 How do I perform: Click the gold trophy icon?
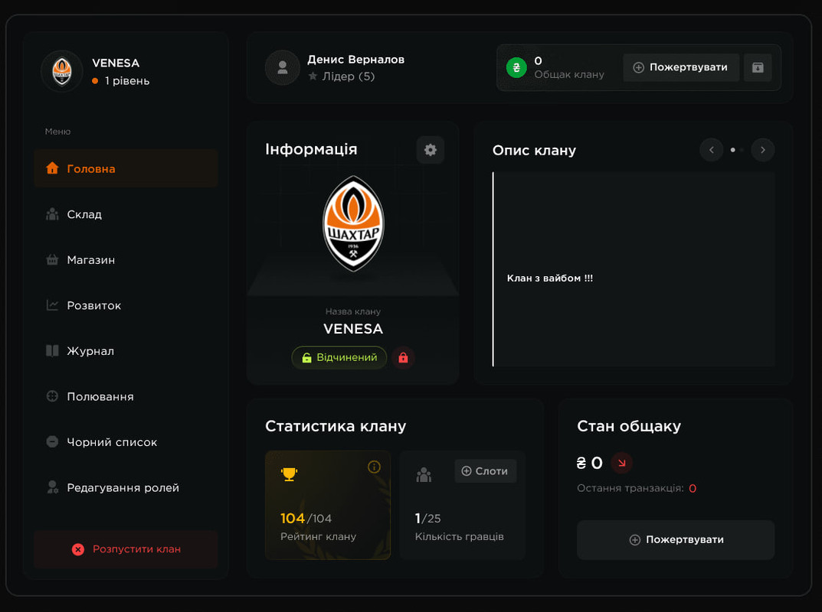coord(289,474)
